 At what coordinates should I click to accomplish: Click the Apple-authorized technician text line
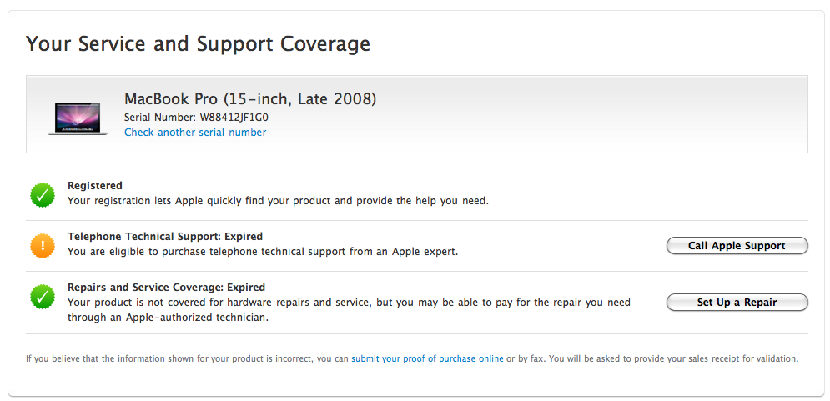click(x=168, y=318)
